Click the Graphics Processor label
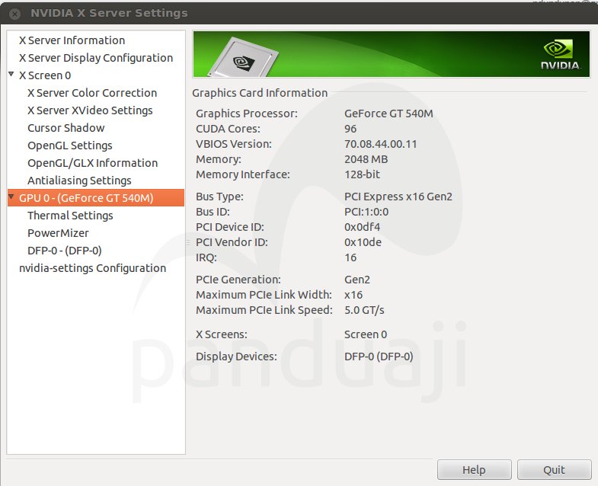Screen dimensions: 598x486 pyautogui.click(x=247, y=114)
